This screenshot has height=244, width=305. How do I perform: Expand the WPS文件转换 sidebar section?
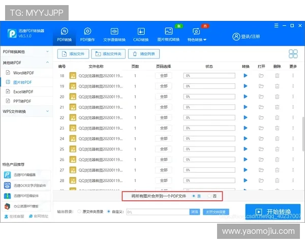pos(25,111)
